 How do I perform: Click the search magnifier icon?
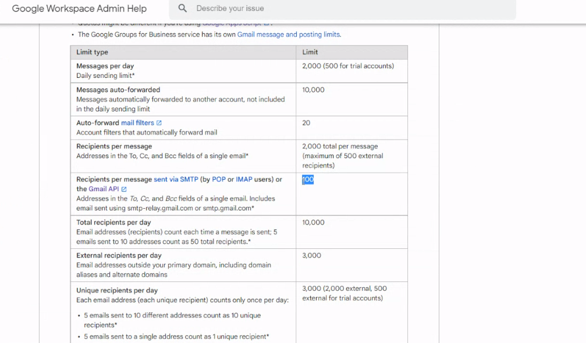click(182, 8)
